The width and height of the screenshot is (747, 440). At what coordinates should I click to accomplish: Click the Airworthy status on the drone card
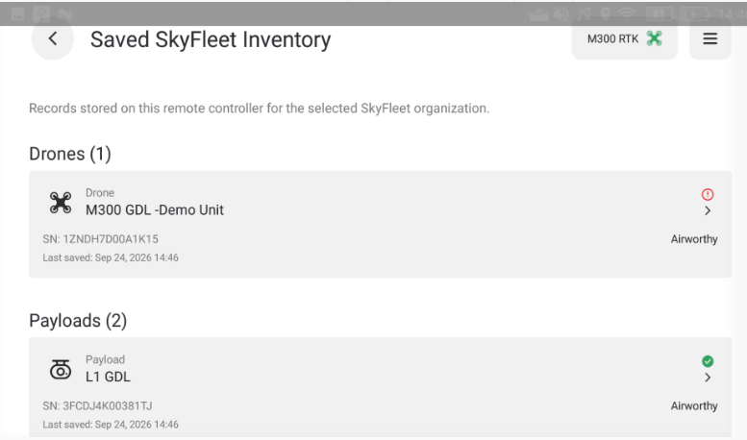tap(694, 239)
